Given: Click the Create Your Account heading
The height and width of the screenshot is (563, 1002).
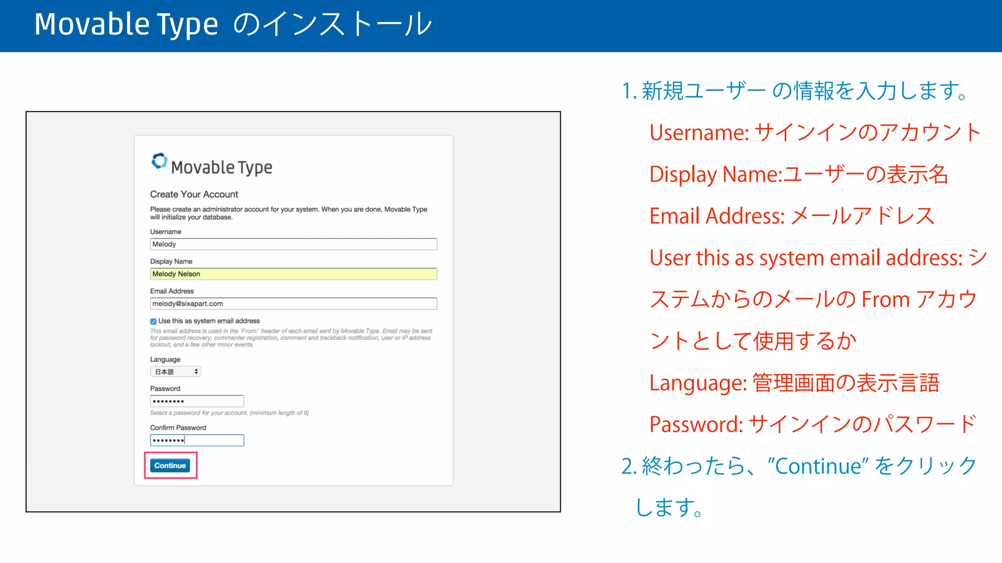Looking at the screenshot, I should (194, 194).
